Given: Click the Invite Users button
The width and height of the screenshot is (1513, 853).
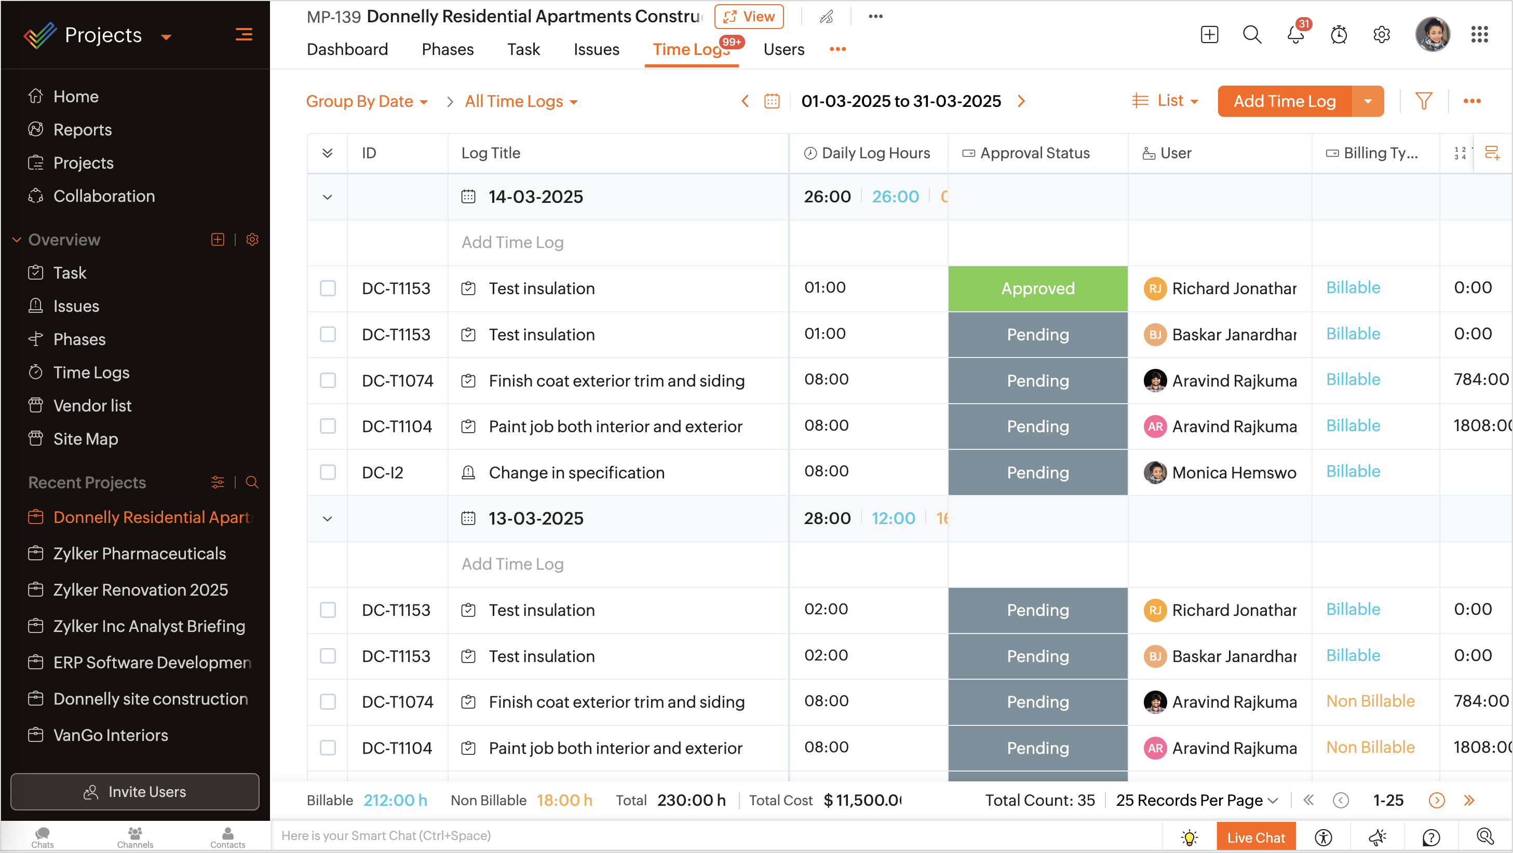Looking at the screenshot, I should (x=134, y=791).
